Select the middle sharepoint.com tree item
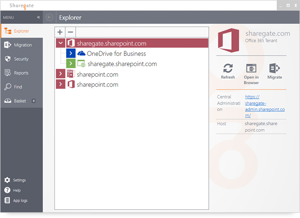Image resolution: width=300 pixels, height=218 pixels. [97, 74]
